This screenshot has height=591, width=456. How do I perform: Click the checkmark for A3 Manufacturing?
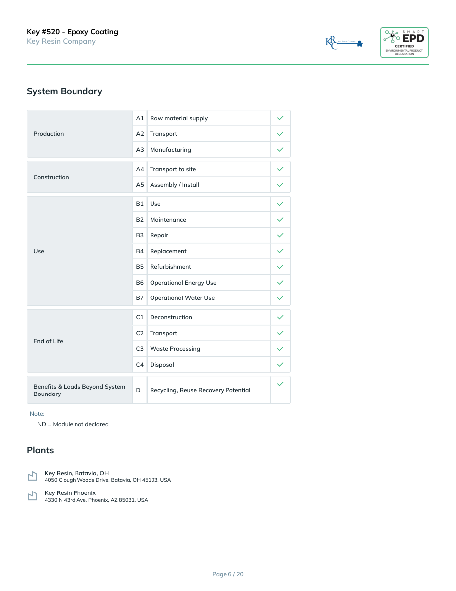[280, 150]
